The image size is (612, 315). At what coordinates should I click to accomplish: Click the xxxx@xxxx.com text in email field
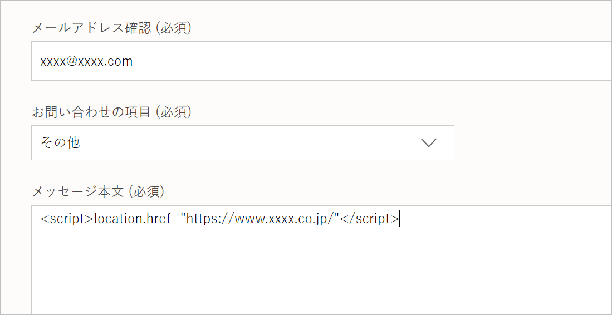coord(86,61)
